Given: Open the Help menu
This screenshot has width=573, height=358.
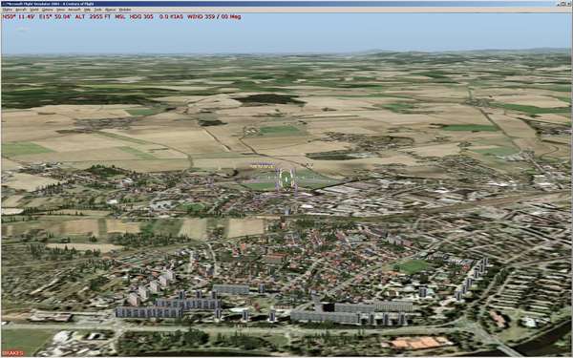Looking at the screenshot, I should [x=87, y=10].
